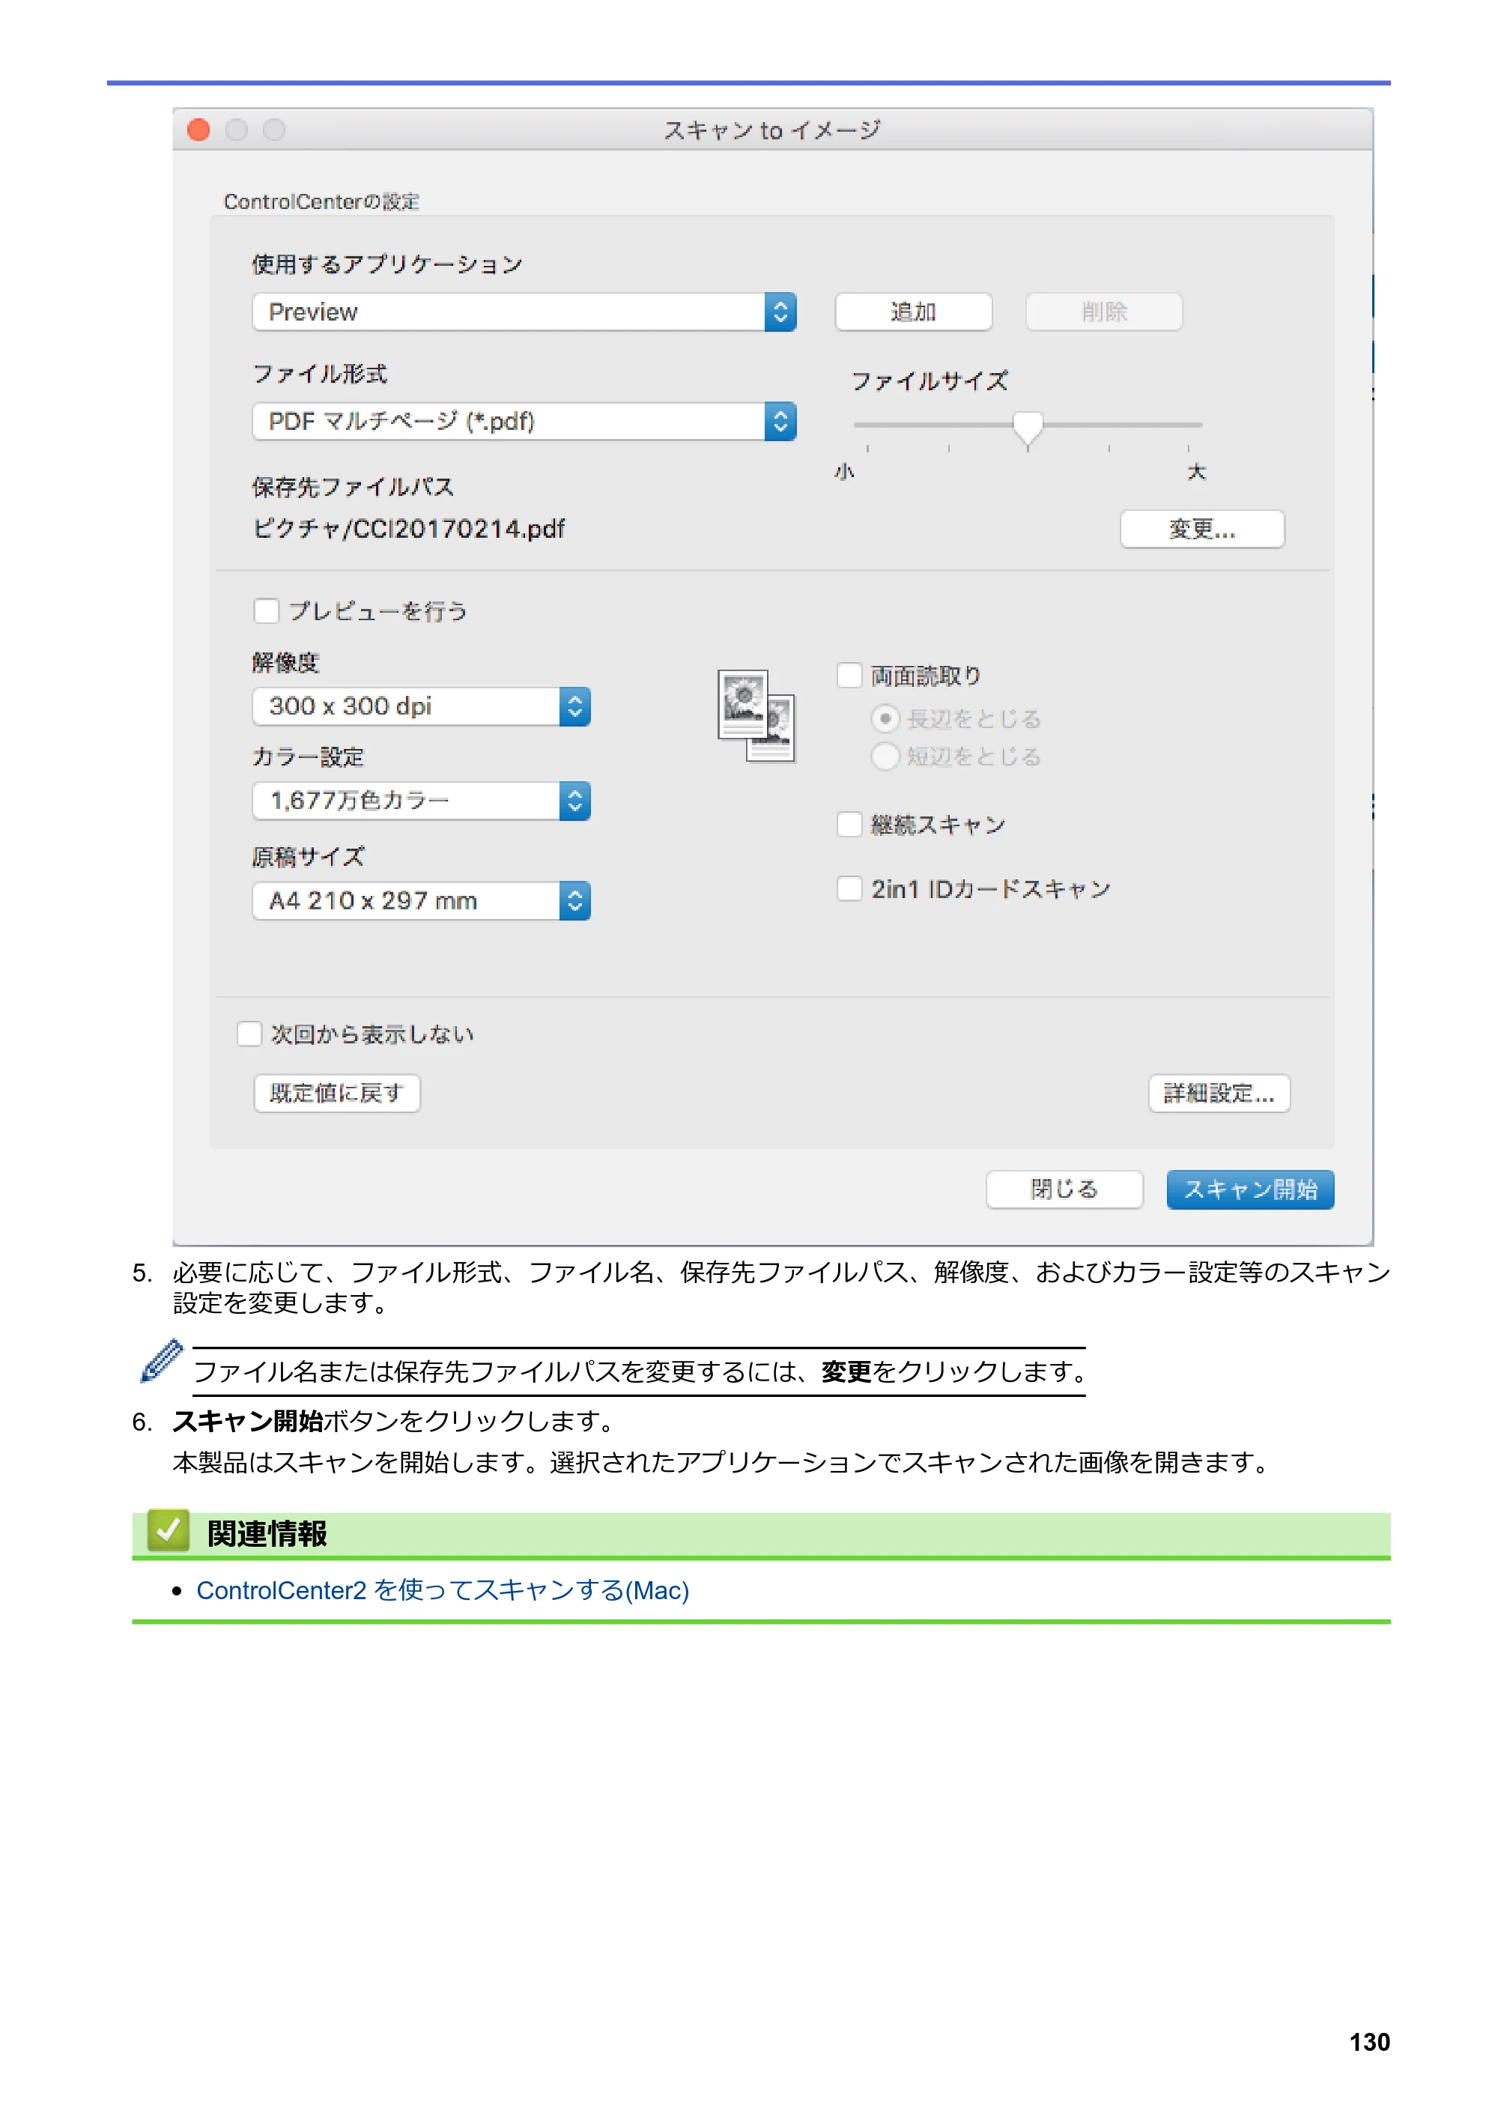Open the カラー設定 1,677万色カラー dropdown
The image size is (1498, 2119).
(421, 800)
